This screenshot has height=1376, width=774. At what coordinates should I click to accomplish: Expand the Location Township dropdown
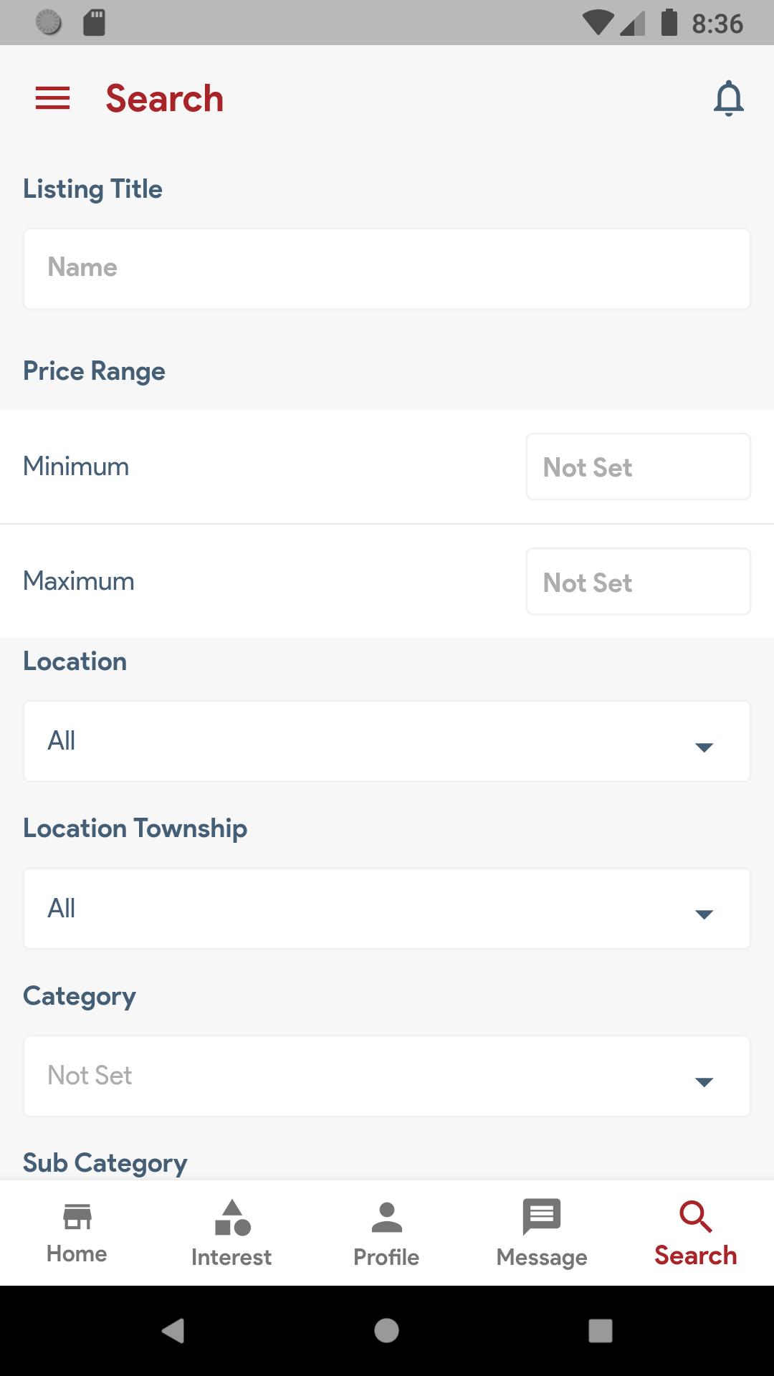point(387,909)
